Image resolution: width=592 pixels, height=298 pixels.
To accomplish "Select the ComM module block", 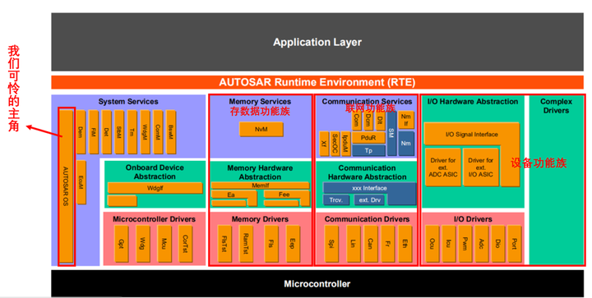I will [x=157, y=132].
